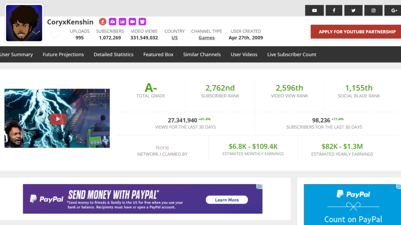The width and height of the screenshot is (401, 225).
Task: Open the YouTube social icon button
Action: tap(314, 11)
